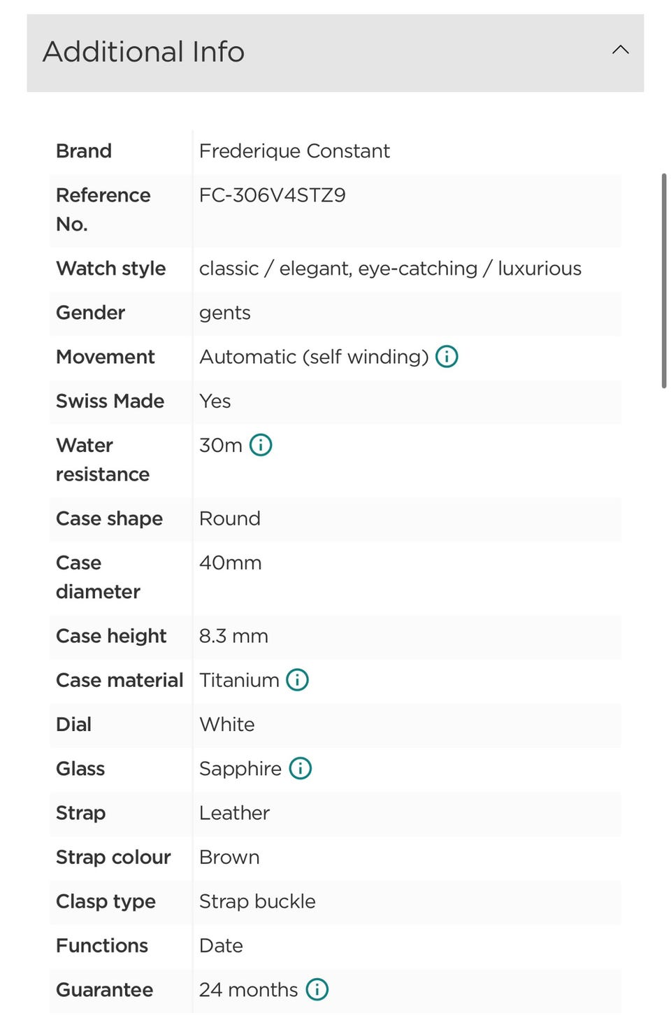
Task: Collapse the Additional Info chevron
Action: coord(621,50)
